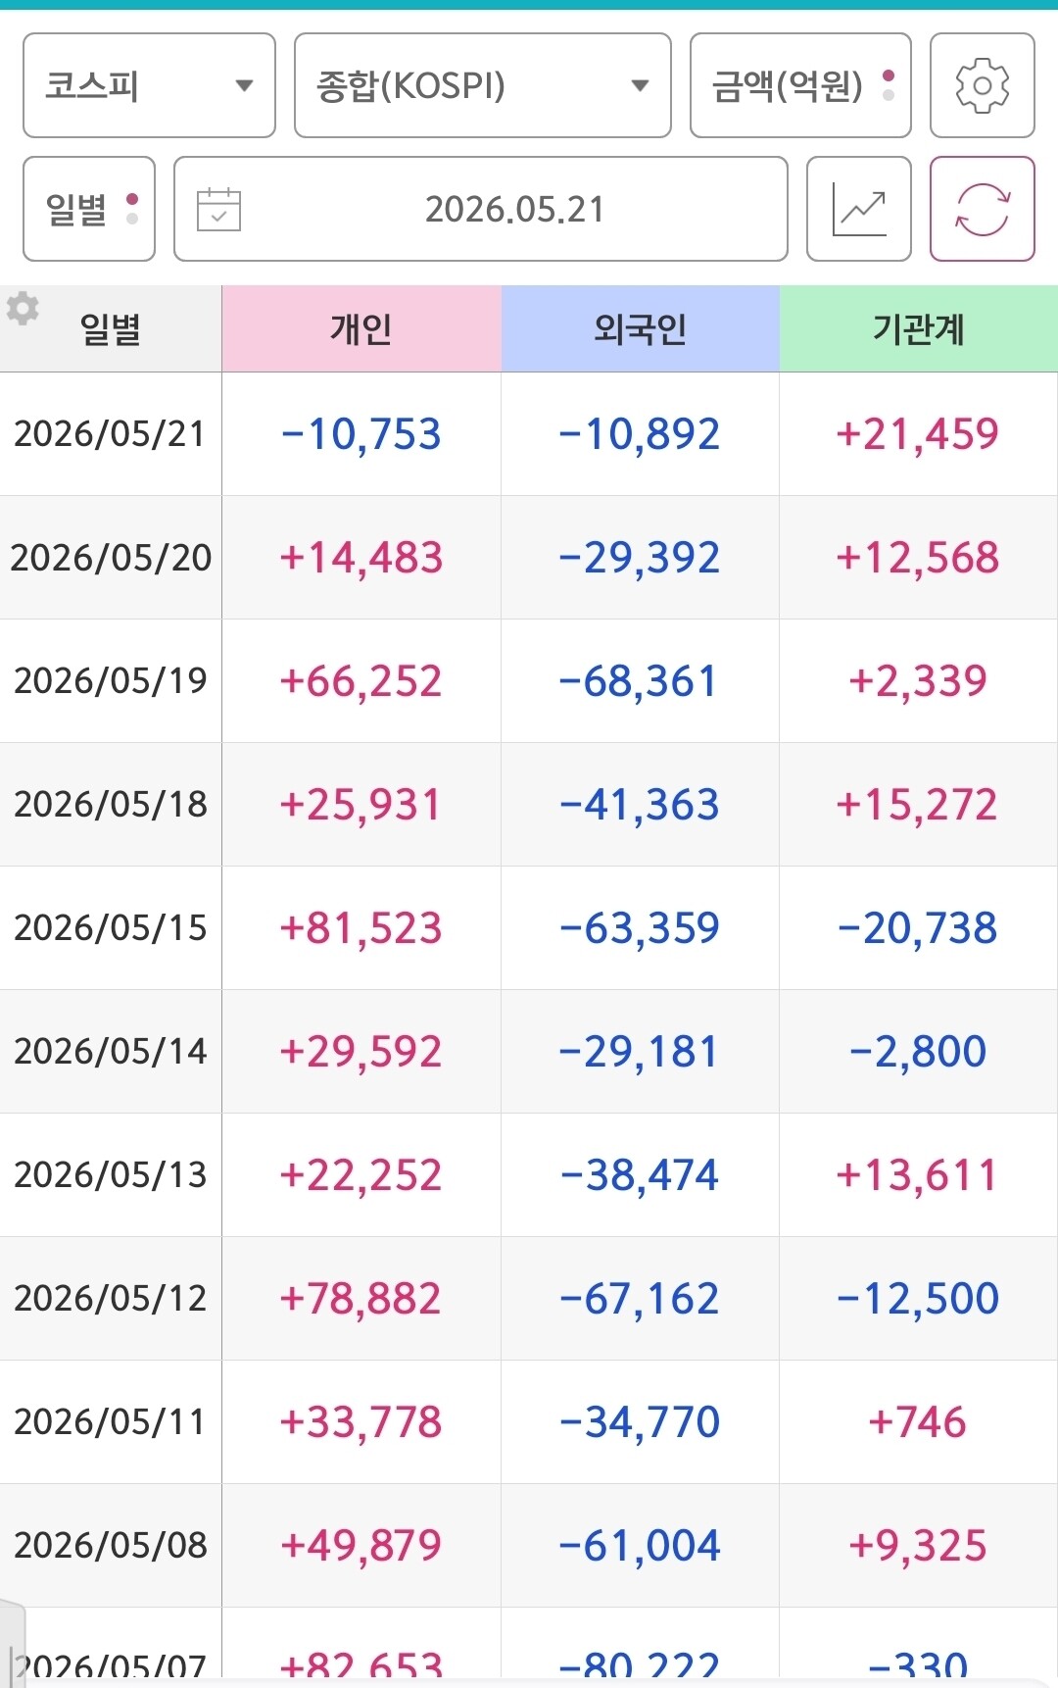Open the 종합(KOSPI) index dropdown

pyautogui.click(x=482, y=85)
